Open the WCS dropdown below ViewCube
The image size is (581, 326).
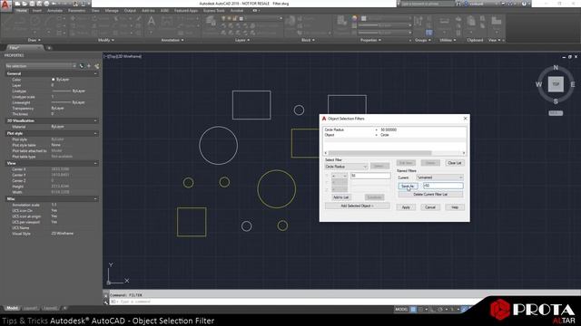click(x=556, y=113)
